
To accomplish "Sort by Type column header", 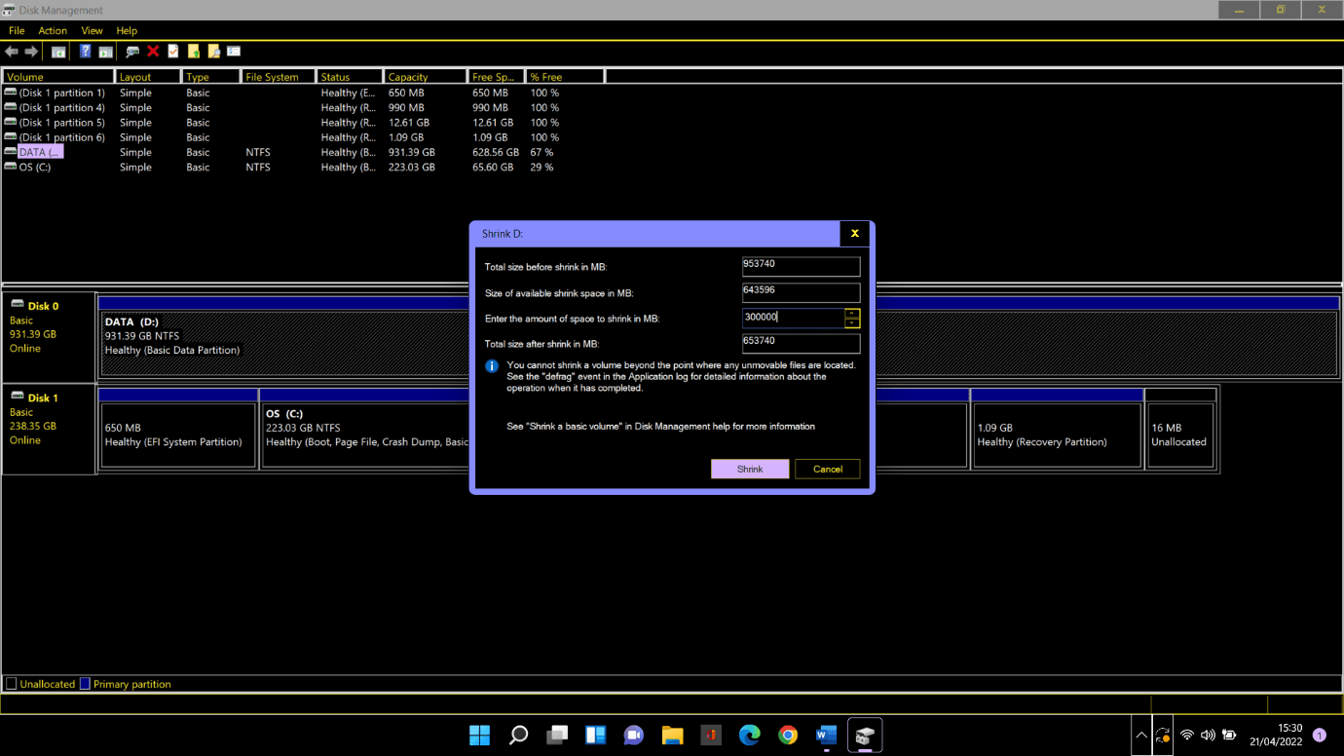I will (211, 76).
